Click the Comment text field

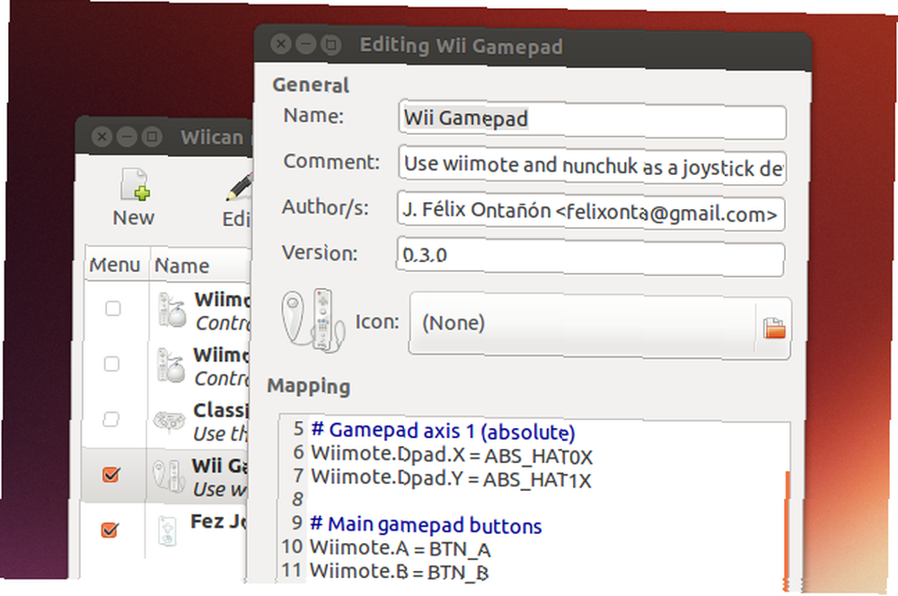(x=592, y=165)
